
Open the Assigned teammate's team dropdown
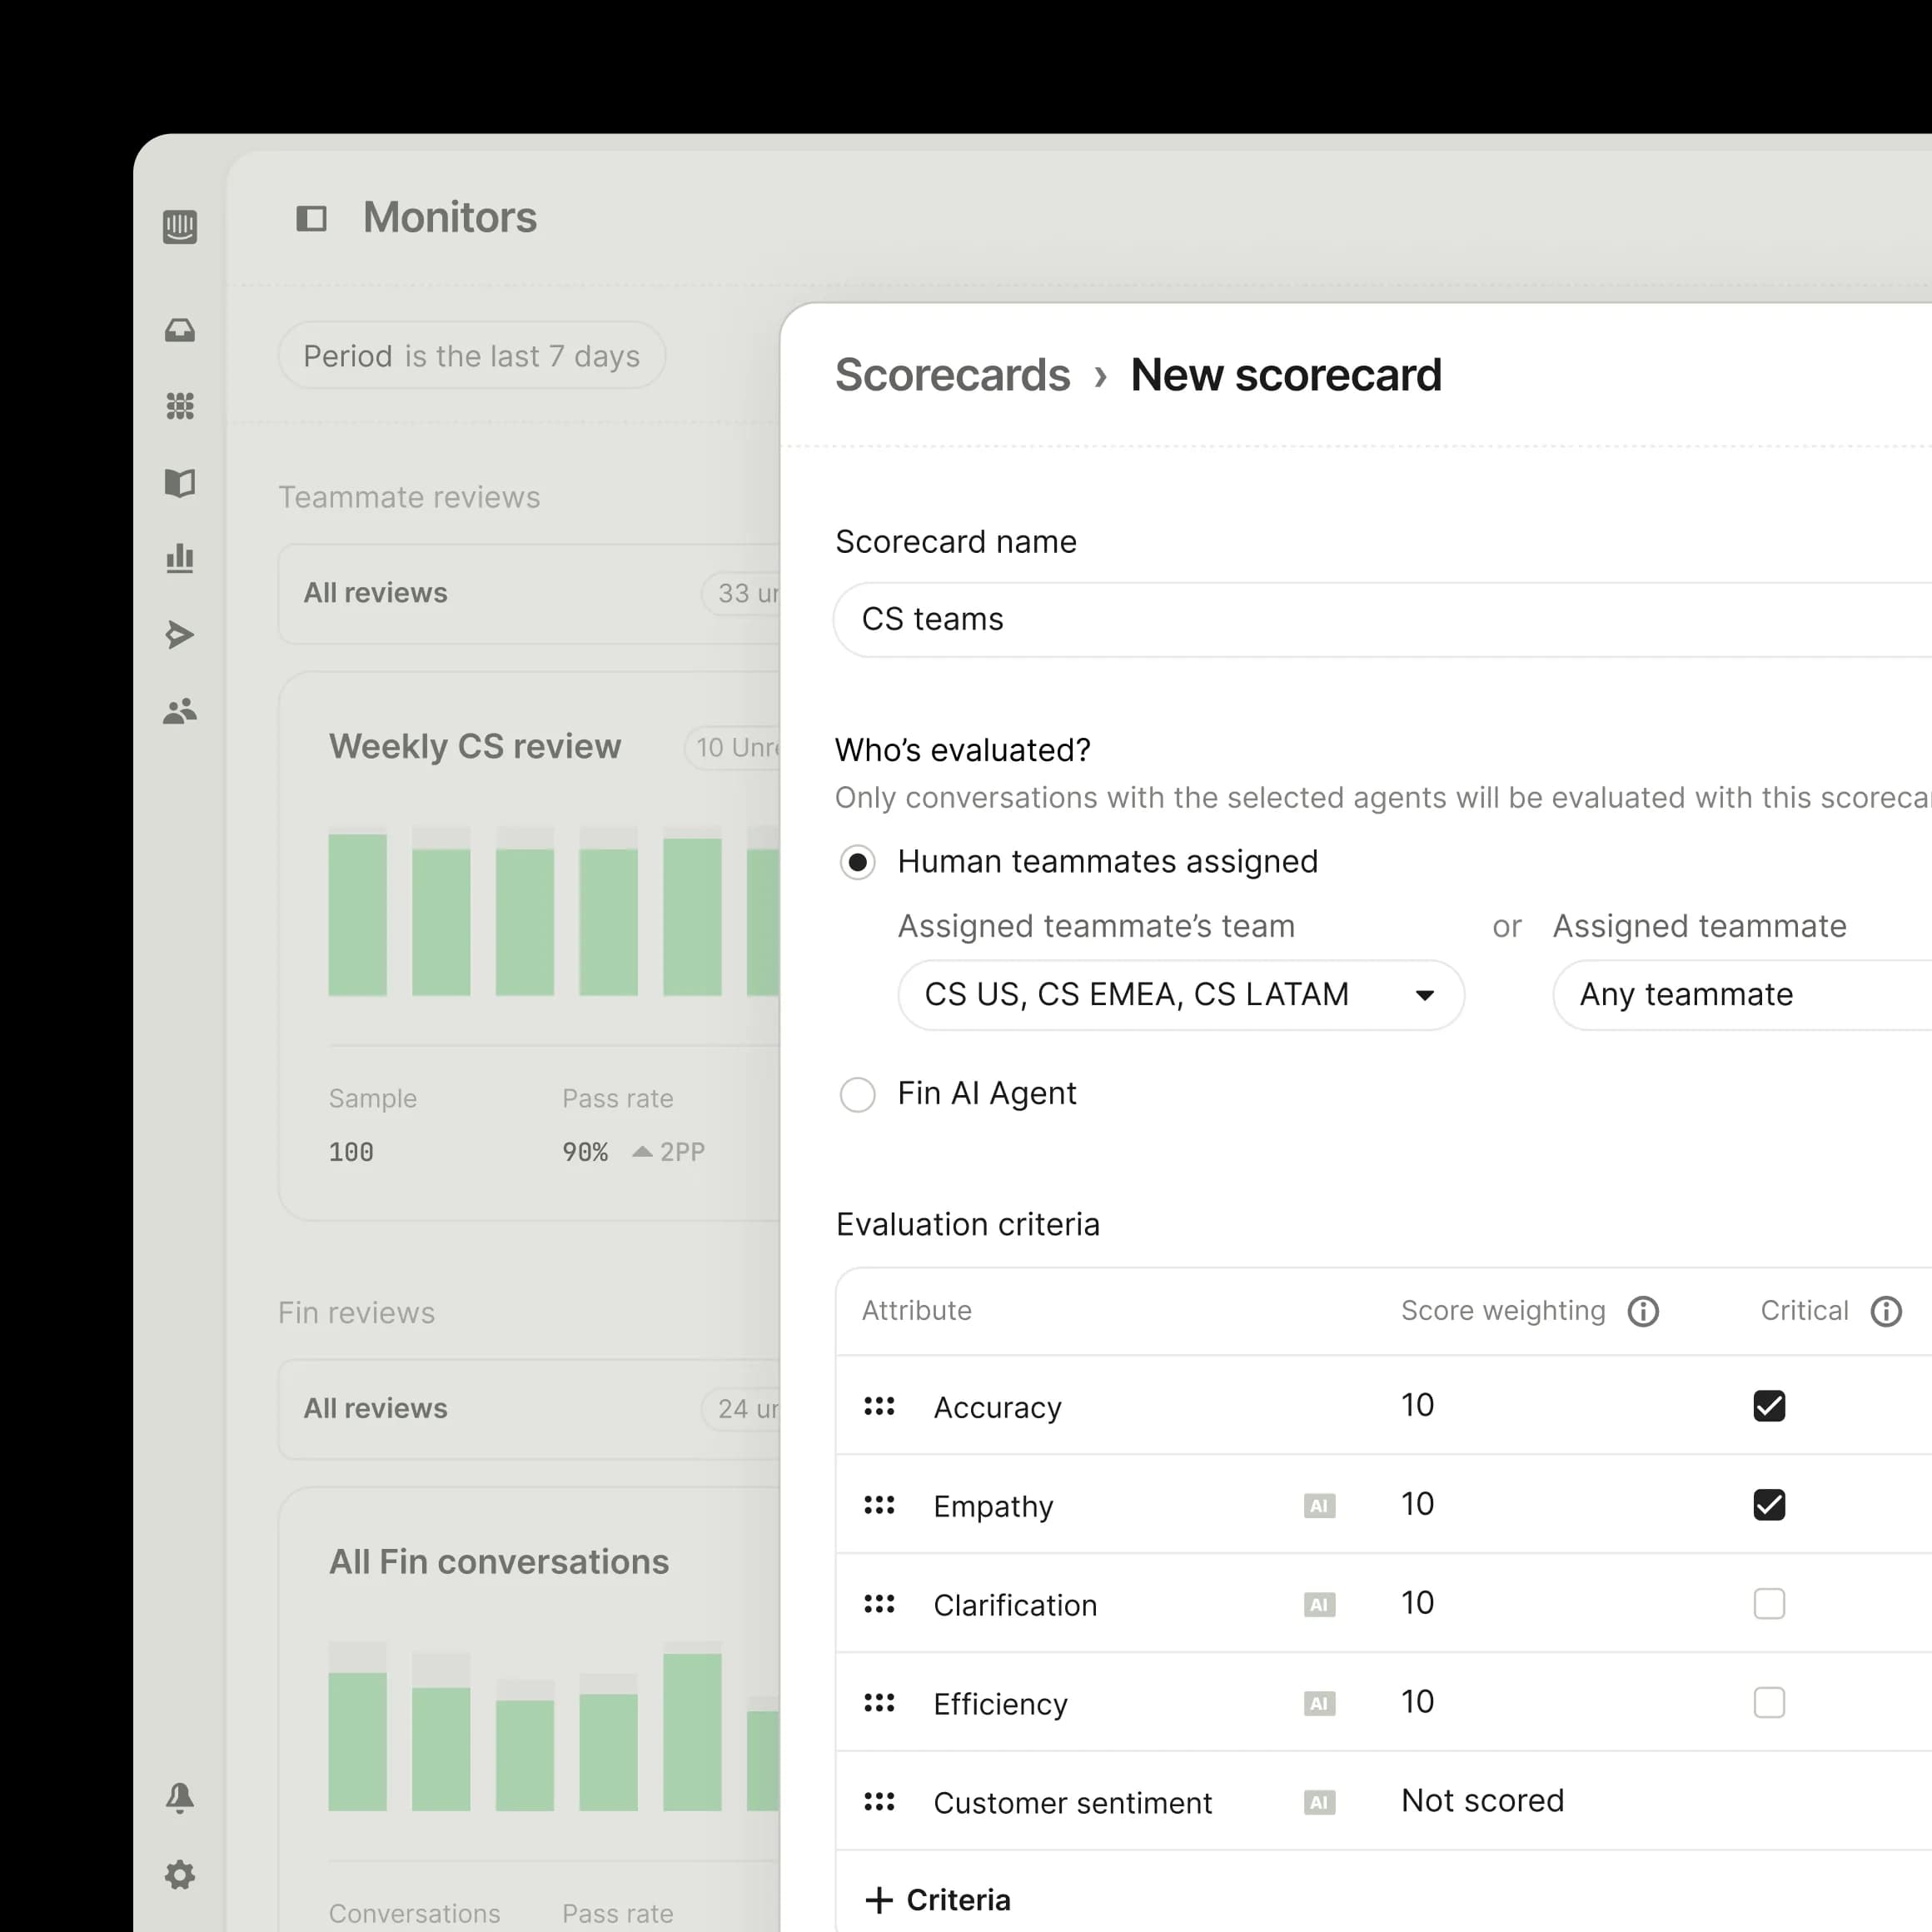click(x=1181, y=995)
